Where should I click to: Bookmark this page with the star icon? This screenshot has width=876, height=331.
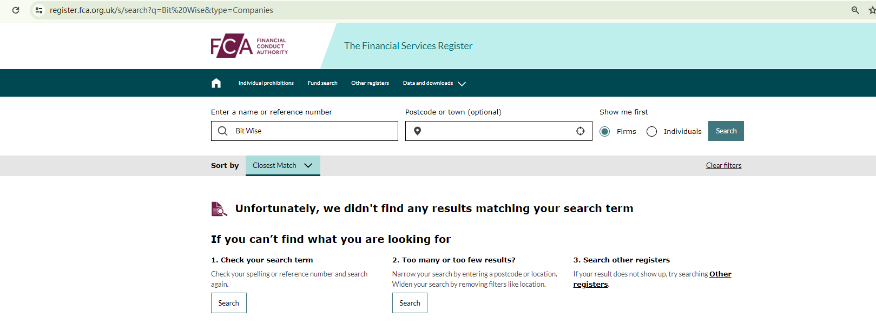[872, 10]
